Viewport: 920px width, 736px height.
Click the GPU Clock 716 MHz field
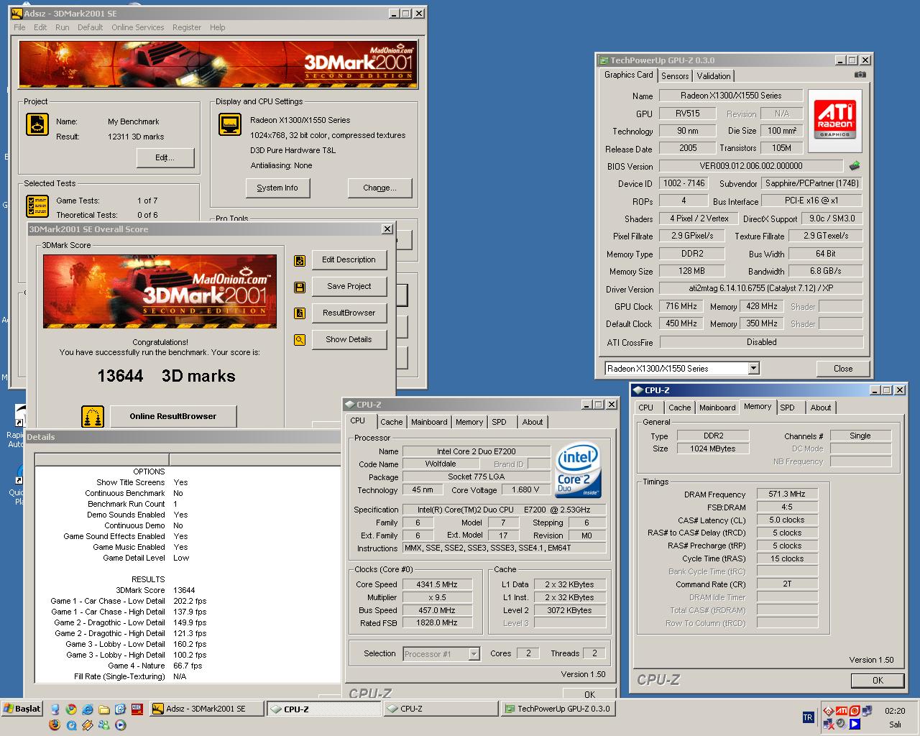[682, 306]
